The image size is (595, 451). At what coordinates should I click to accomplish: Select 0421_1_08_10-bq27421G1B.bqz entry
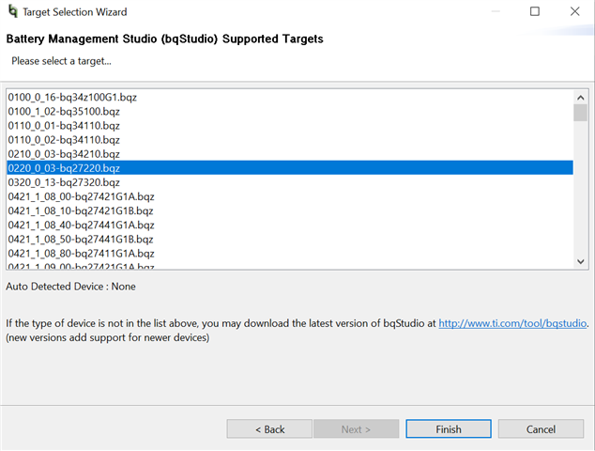pyautogui.click(x=81, y=210)
